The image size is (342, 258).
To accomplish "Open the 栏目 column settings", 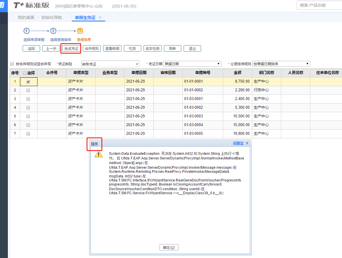I will point(132,48).
